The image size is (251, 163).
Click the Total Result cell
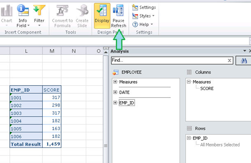click(x=26, y=144)
